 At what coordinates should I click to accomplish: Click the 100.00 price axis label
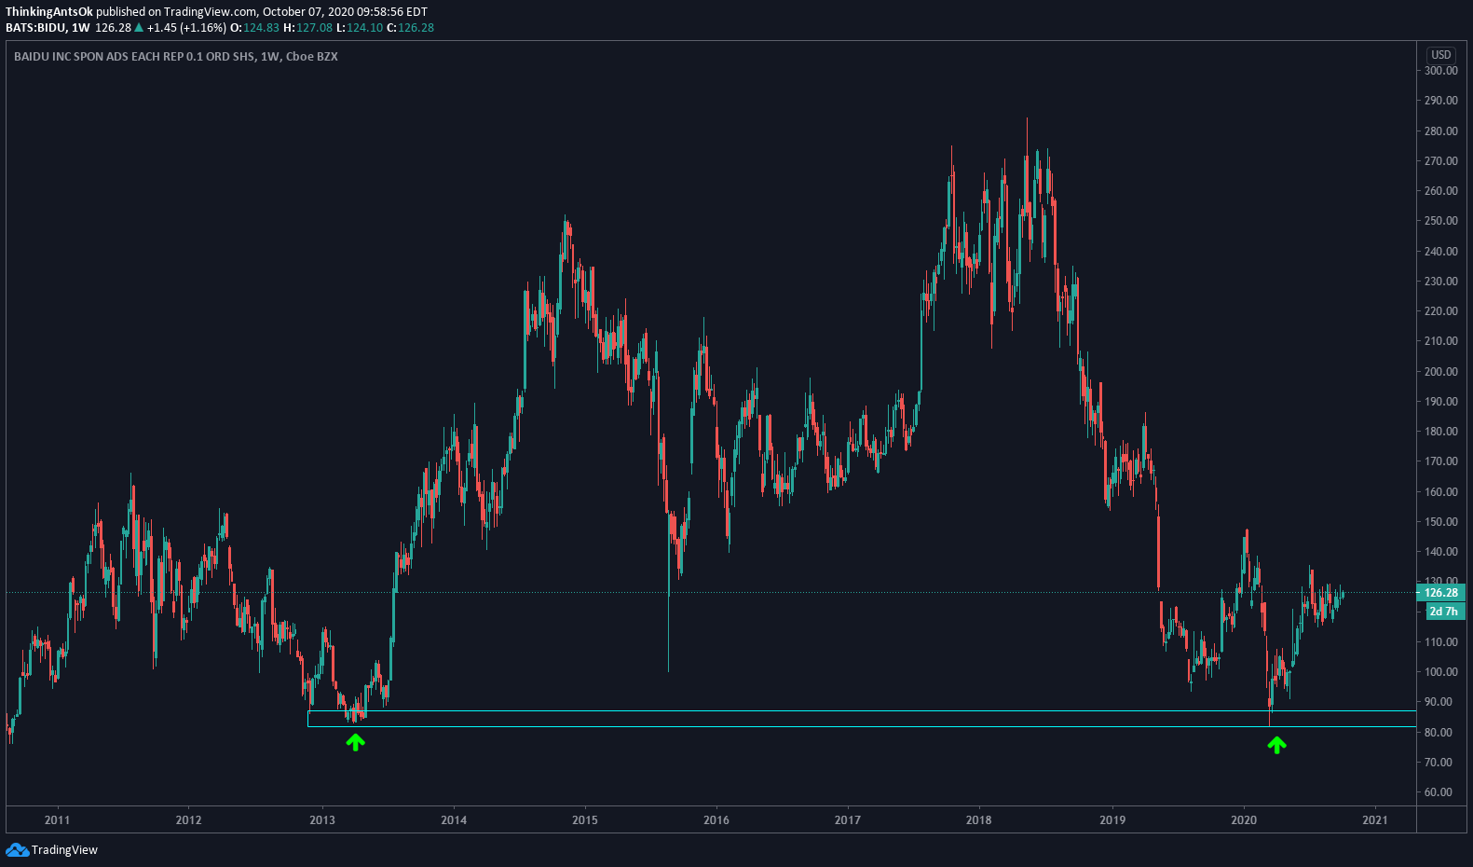click(1441, 672)
